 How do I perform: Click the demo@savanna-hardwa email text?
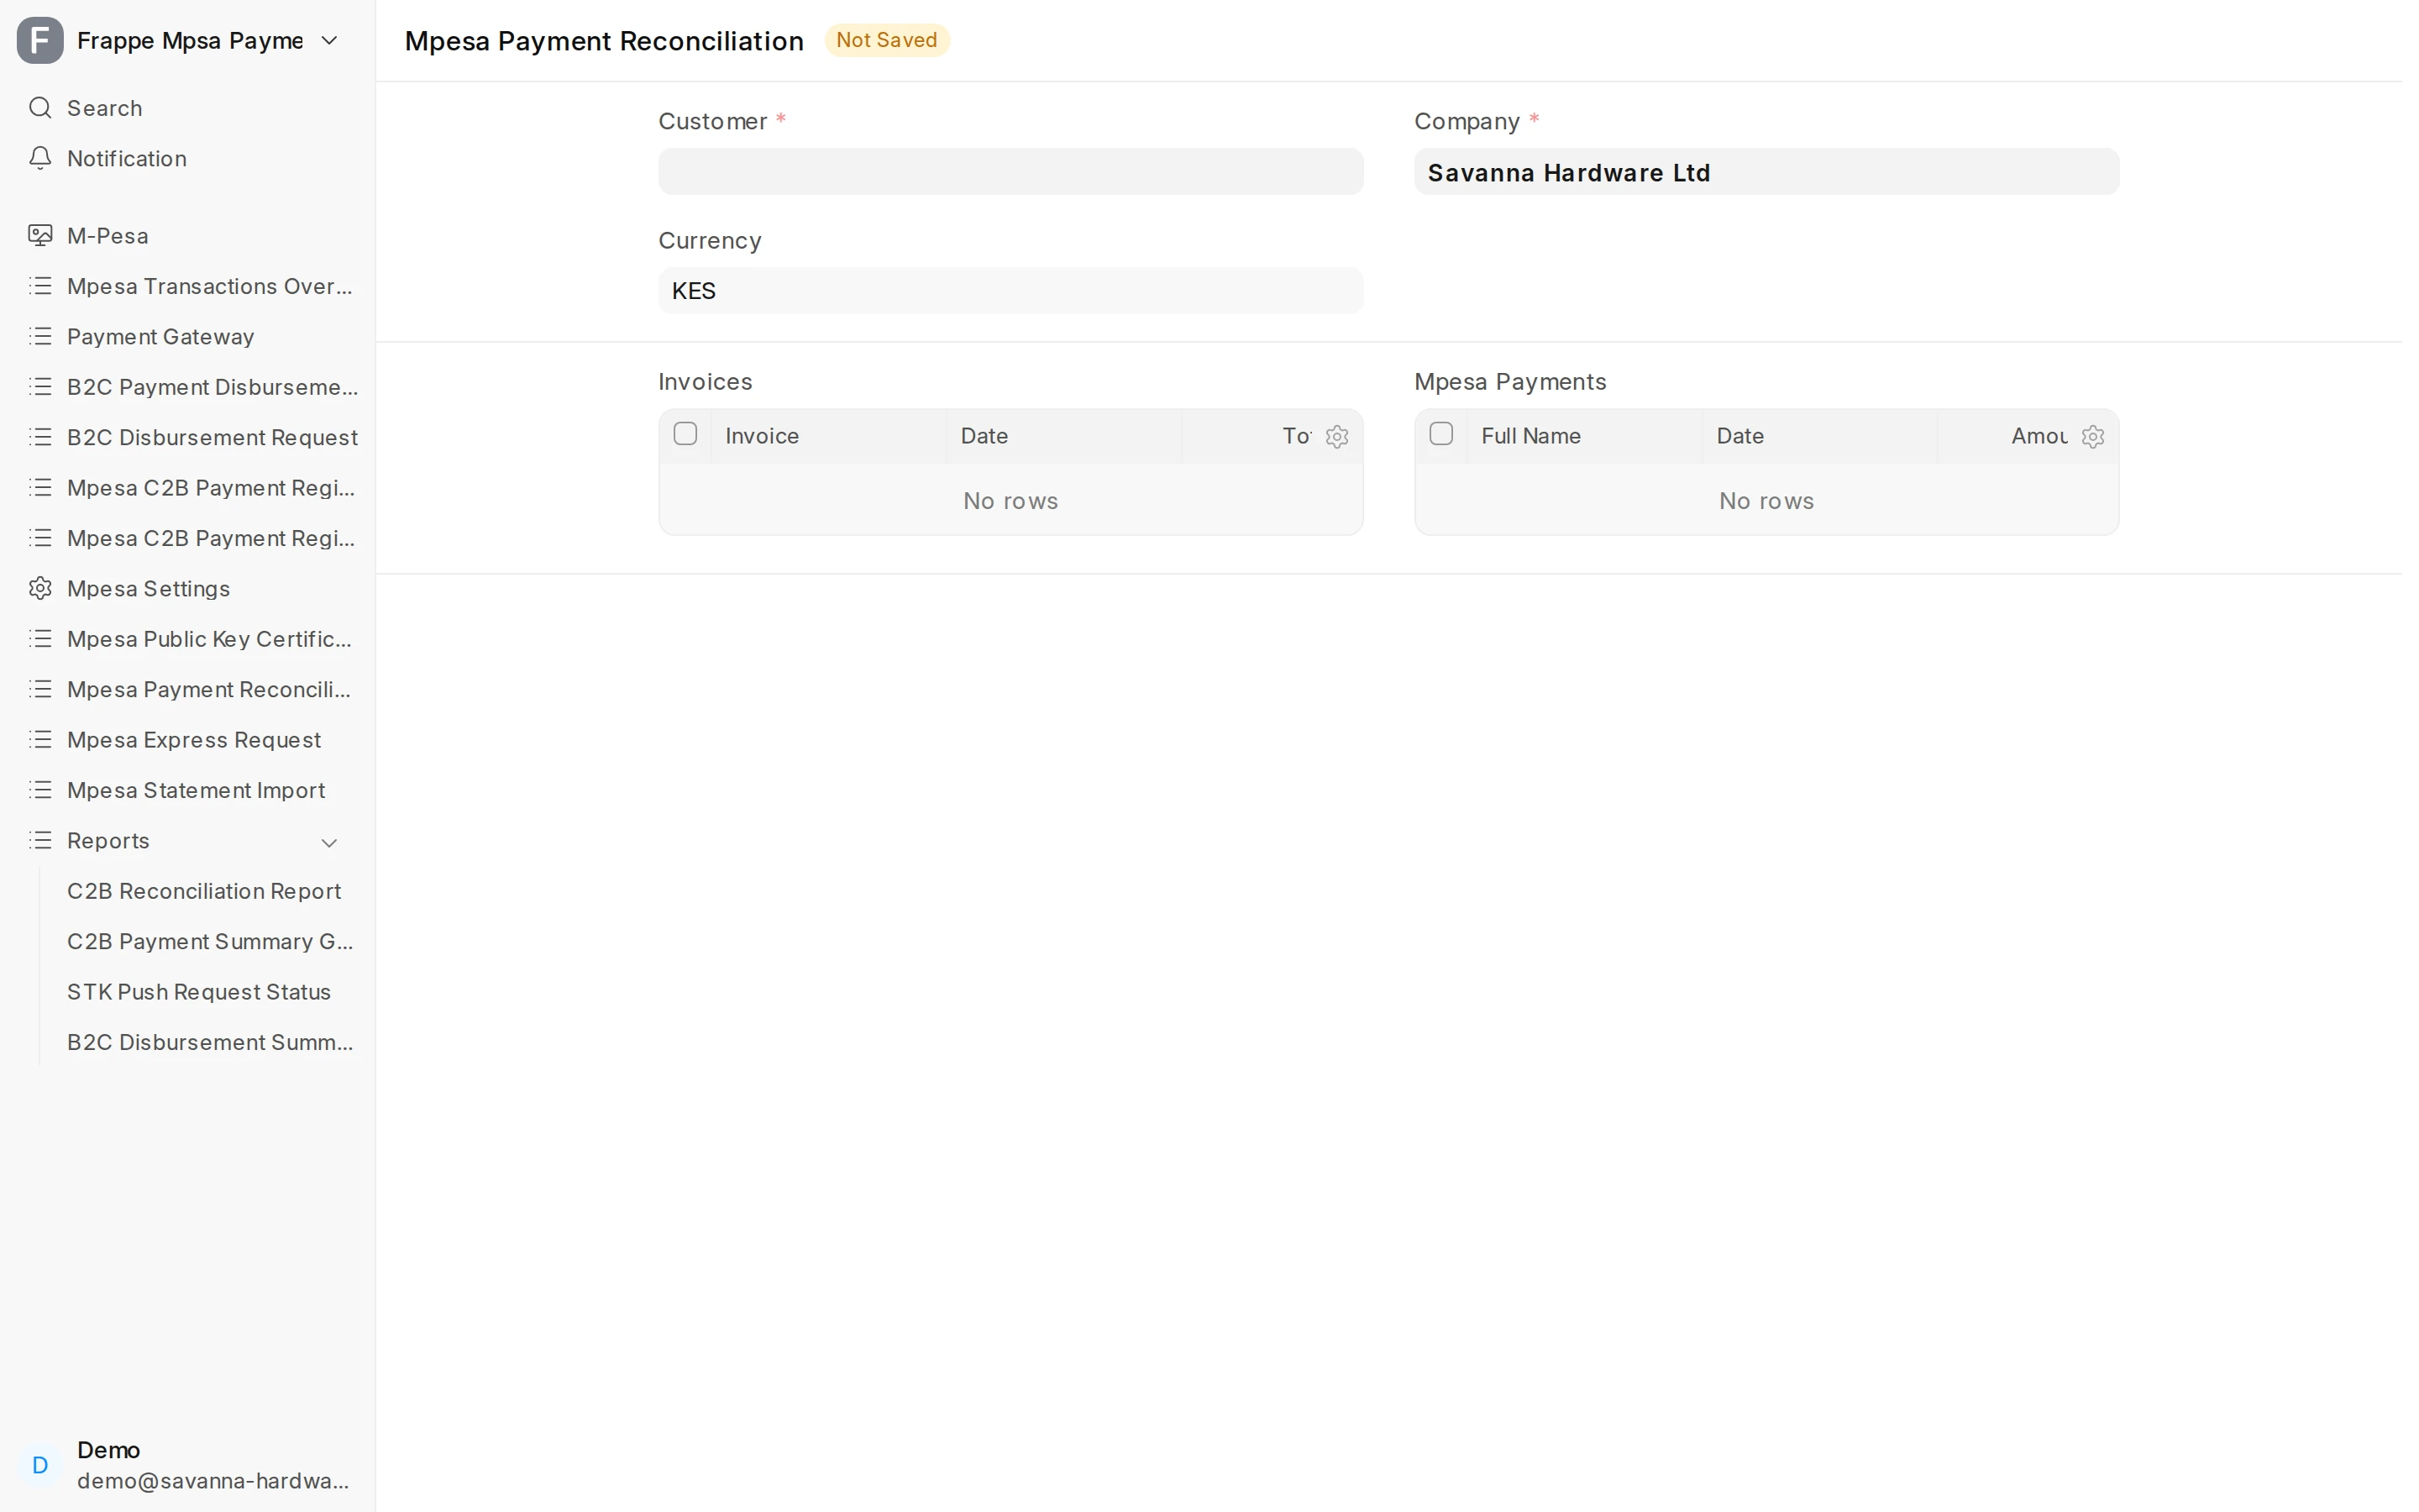[x=213, y=1481]
